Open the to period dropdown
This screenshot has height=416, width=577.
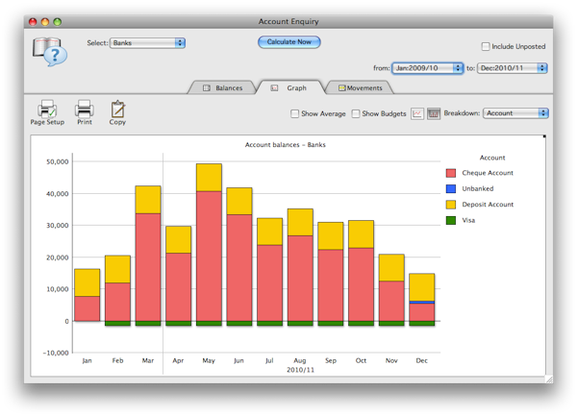pyautogui.click(x=513, y=68)
